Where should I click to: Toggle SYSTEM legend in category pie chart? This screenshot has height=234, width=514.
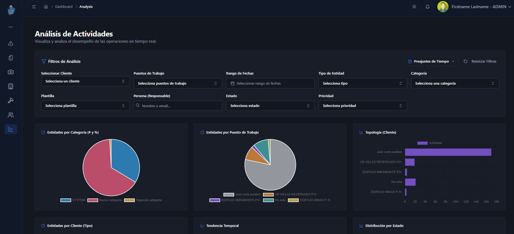[73, 200]
